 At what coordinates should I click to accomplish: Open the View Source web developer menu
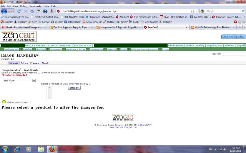click(149, 22)
